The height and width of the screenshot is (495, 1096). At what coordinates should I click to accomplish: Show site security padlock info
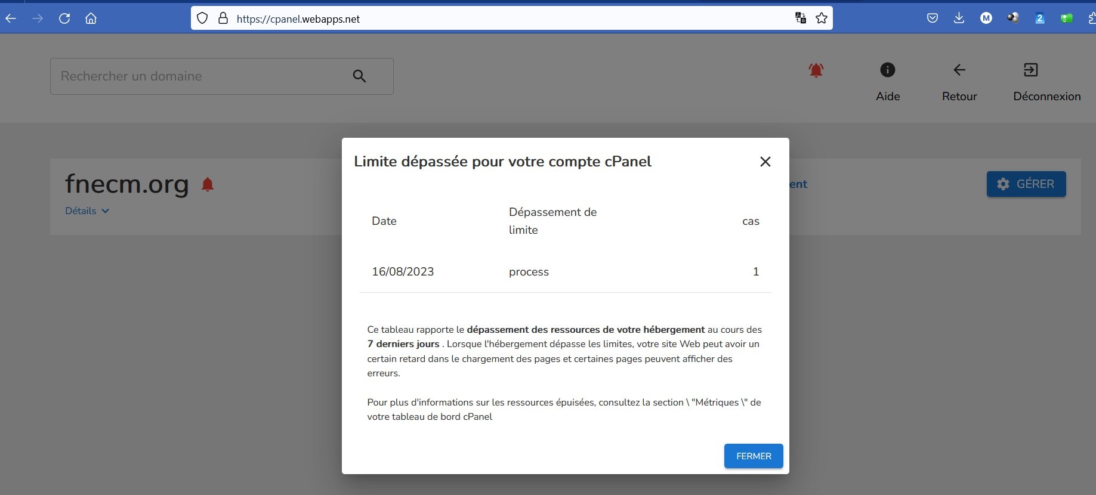pos(223,18)
